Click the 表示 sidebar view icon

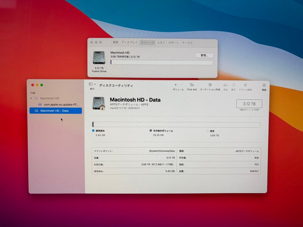[x=91, y=84]
